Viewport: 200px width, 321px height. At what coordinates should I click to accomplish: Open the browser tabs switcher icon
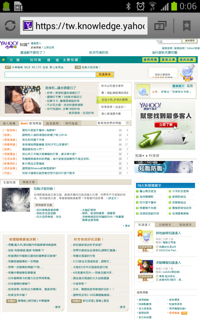click(x=160, y=26)
